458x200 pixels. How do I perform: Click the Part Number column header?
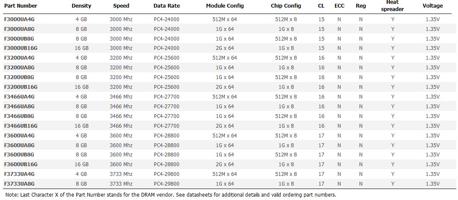click(21, 6)
